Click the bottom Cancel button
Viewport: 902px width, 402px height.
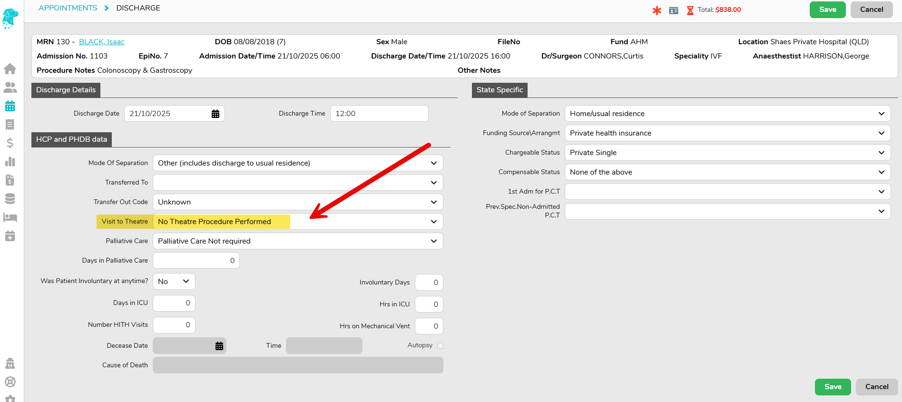[876, 387]
